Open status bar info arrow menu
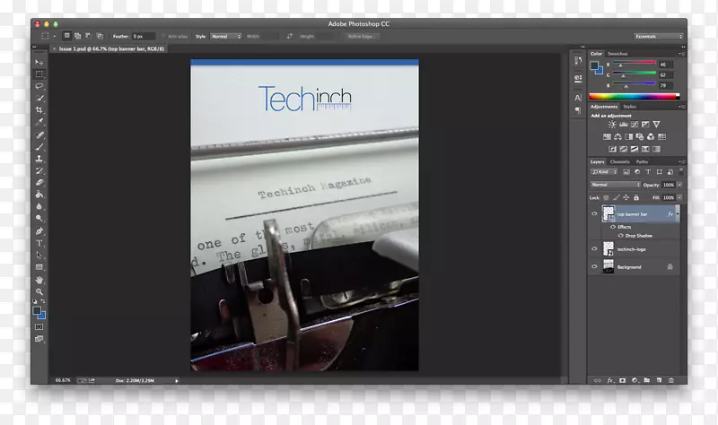Screen dimensions: 718x425 tap(176, 381)
